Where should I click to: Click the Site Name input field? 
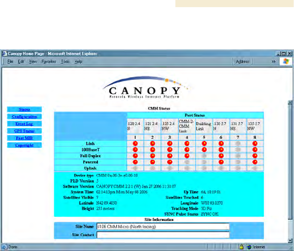(163, 227)
